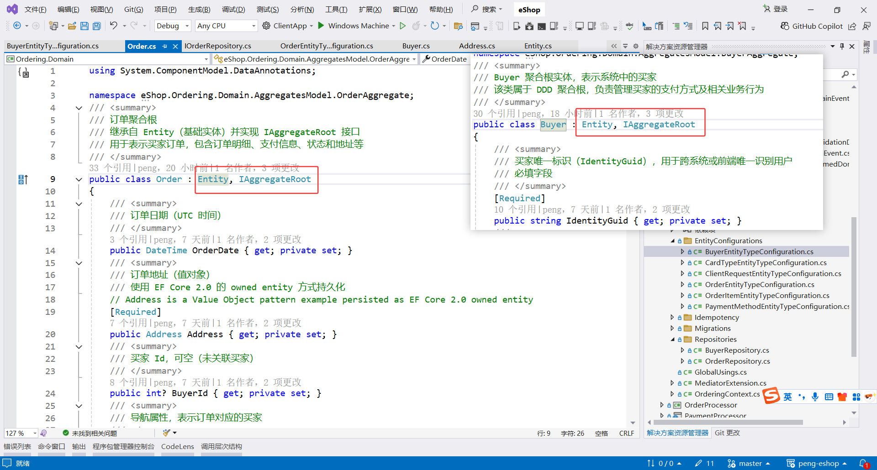Start debugging with green play icon

321,26
